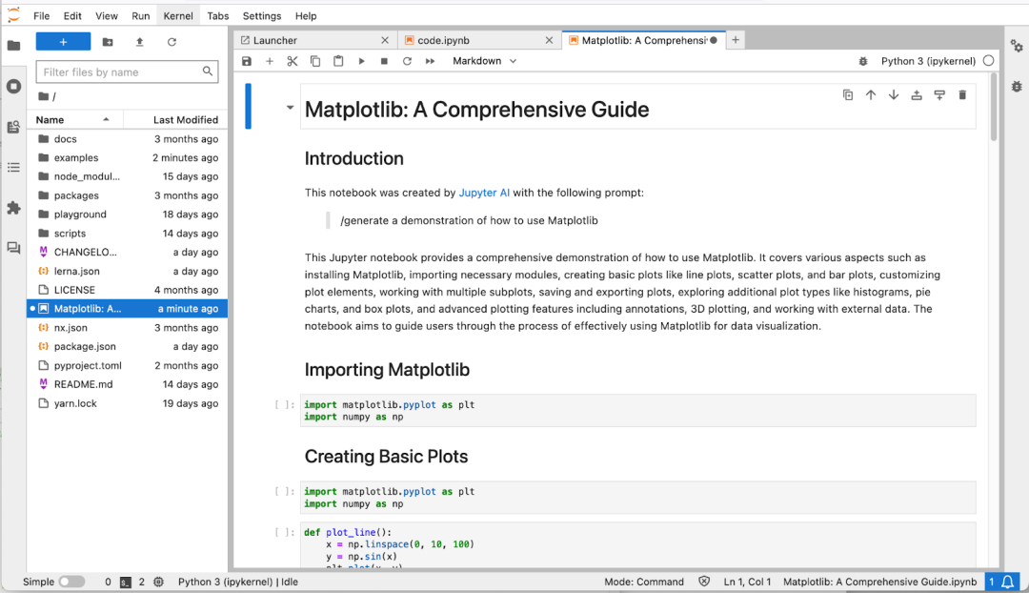
Task: Interrupt the kernel with stop icon
Action: 384,60
